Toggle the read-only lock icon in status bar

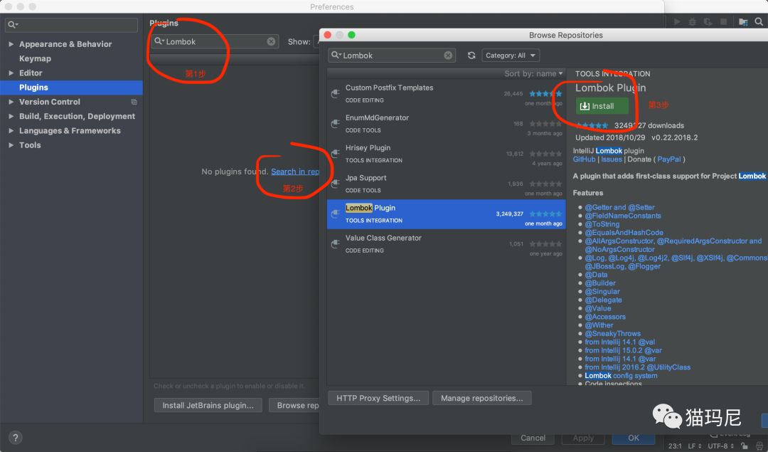pyautogui.click(x=745, y=446)
